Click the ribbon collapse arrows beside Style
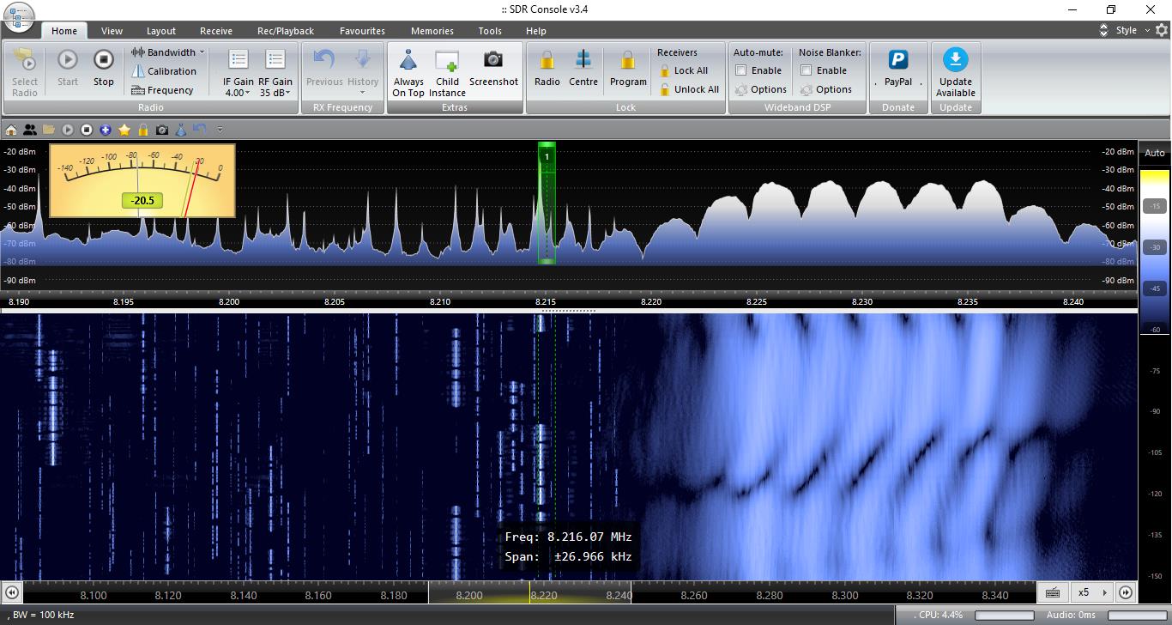1172x625 pixels. pyautogui.click(x=1103, y=30)
